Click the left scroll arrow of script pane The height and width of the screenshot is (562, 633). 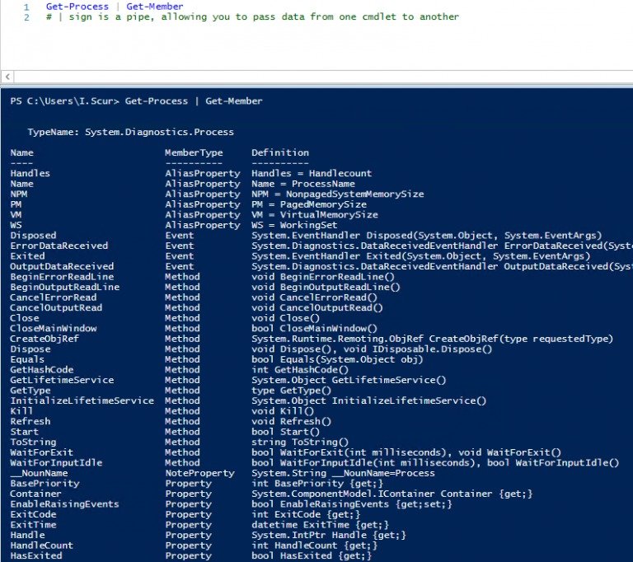point(7,76)
